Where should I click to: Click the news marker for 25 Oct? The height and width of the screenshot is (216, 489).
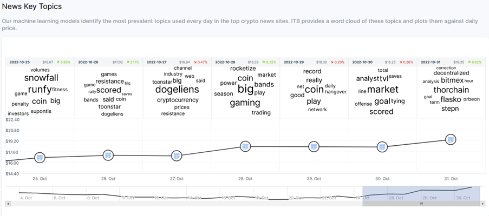click(x=40, y=158)
